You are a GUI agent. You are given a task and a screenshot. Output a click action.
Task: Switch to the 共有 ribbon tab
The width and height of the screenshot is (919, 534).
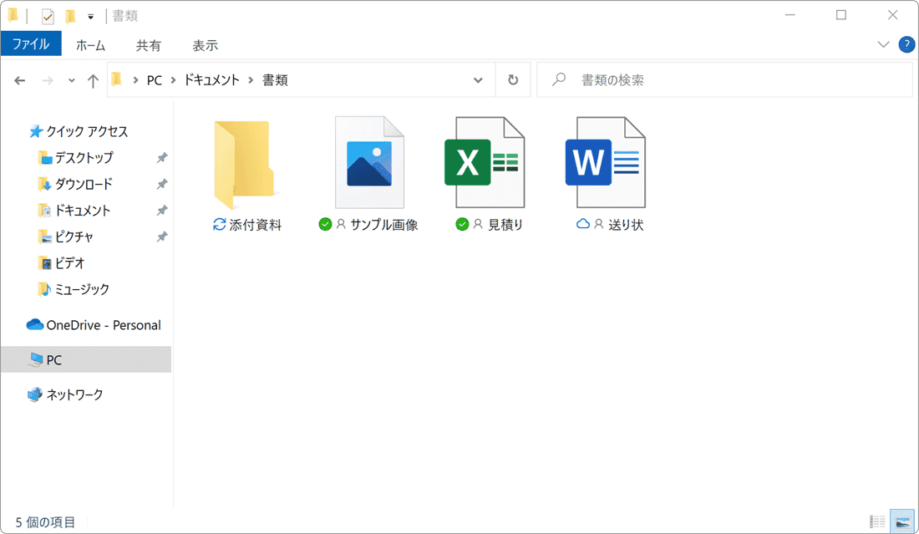pos(148,44)
